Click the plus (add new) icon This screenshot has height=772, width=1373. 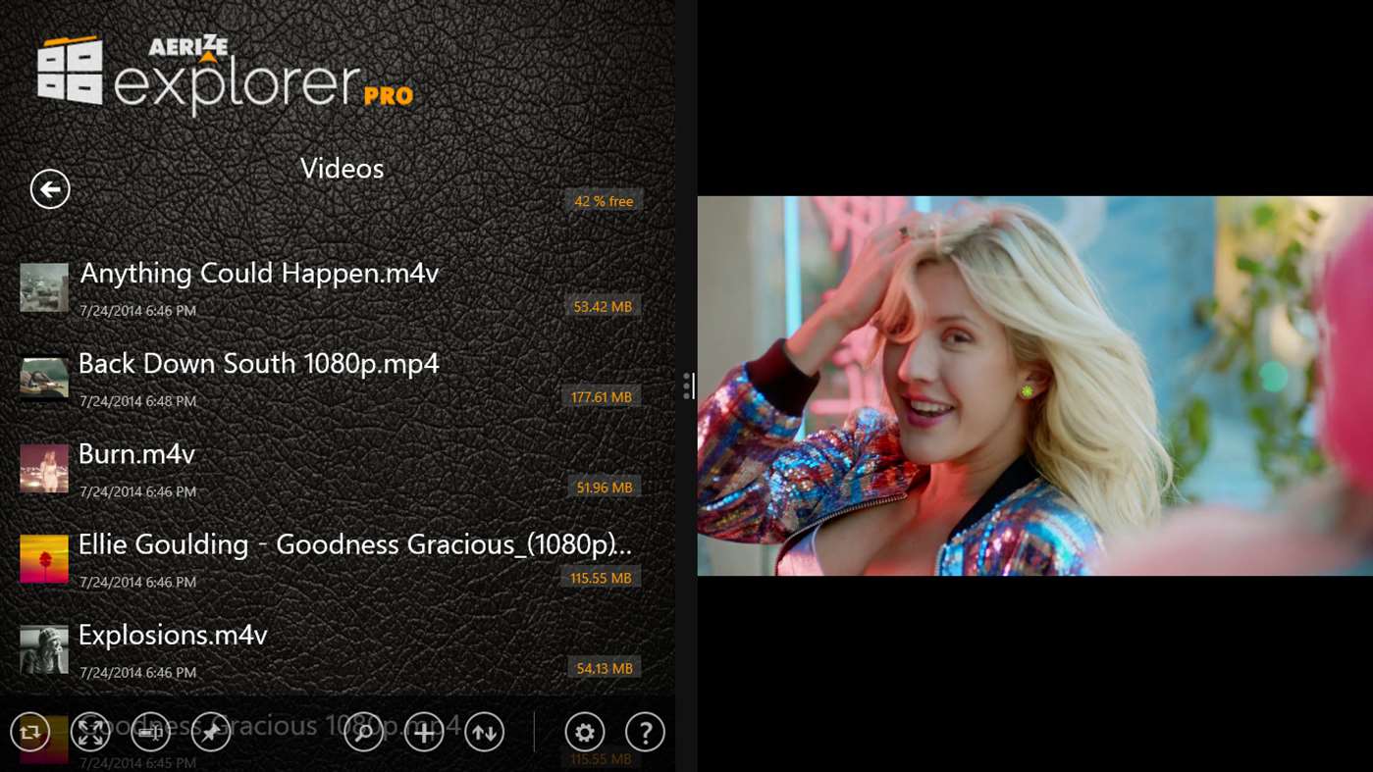[x=424, y=732]
